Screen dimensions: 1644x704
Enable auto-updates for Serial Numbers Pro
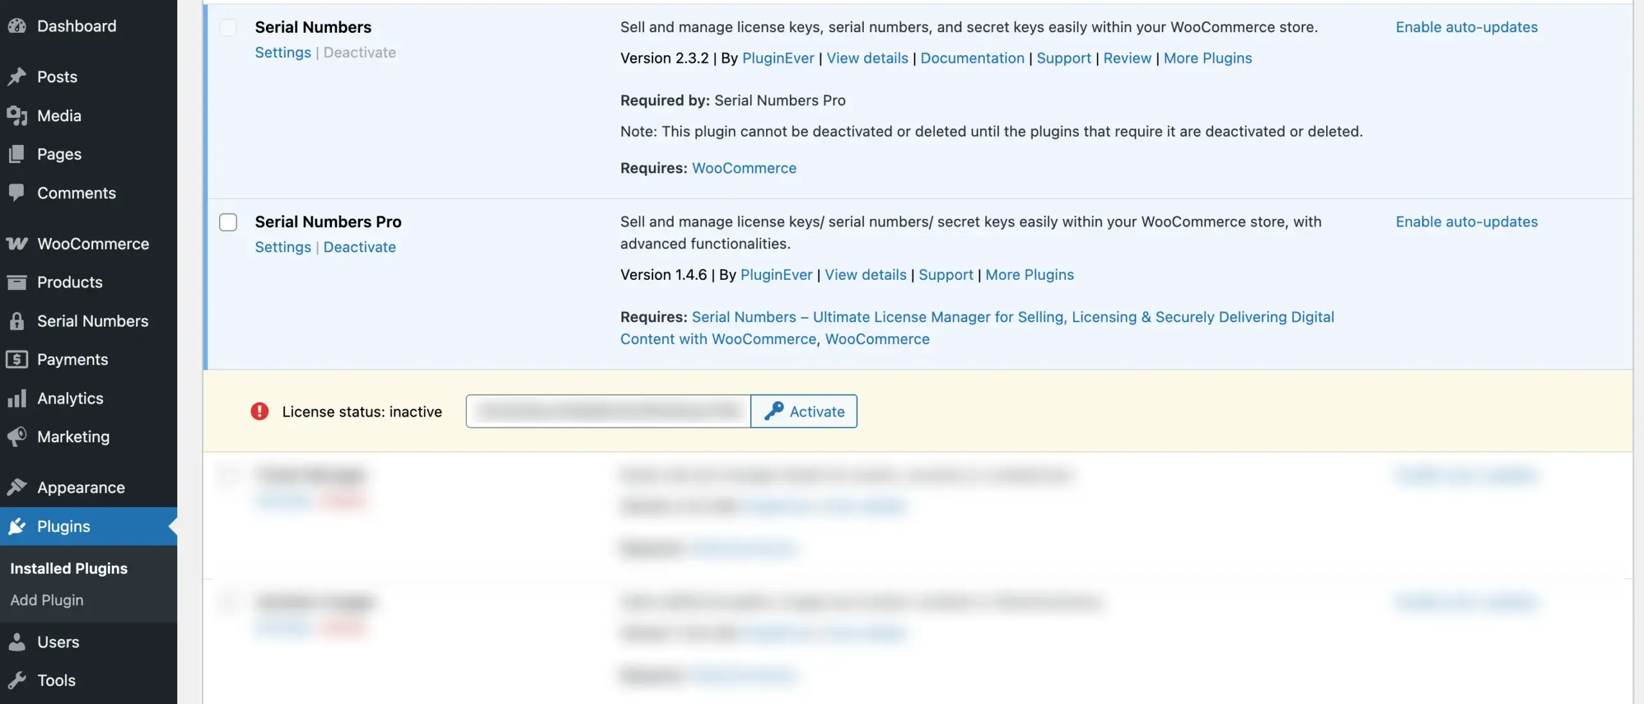[x=1466, y=222]
